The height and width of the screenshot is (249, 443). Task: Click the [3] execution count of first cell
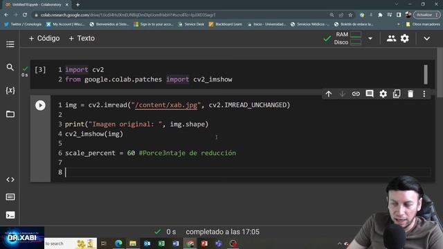40,70
